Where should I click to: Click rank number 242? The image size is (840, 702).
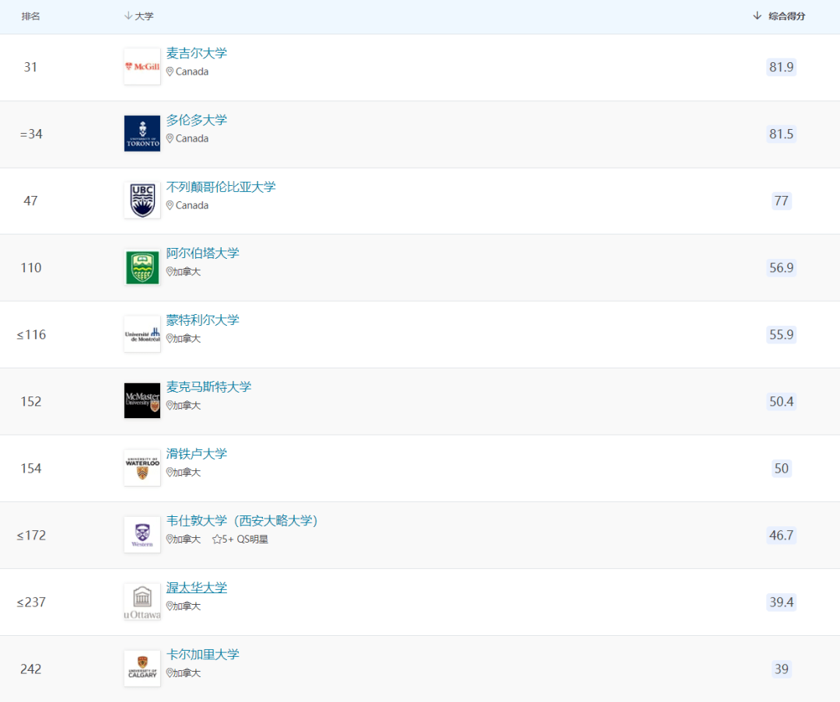[31, 669]
